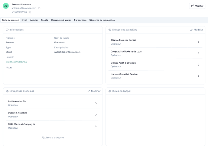Click the icon beside lower Entreprises associées title
Viewport: 208px width, 157px height.
click(x=7, y=91)
